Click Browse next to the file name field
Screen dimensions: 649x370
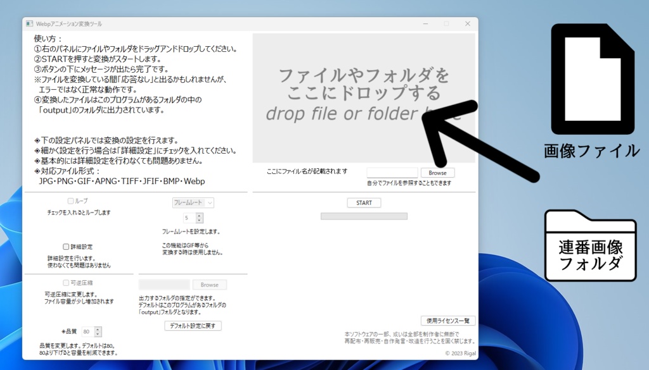438,172
